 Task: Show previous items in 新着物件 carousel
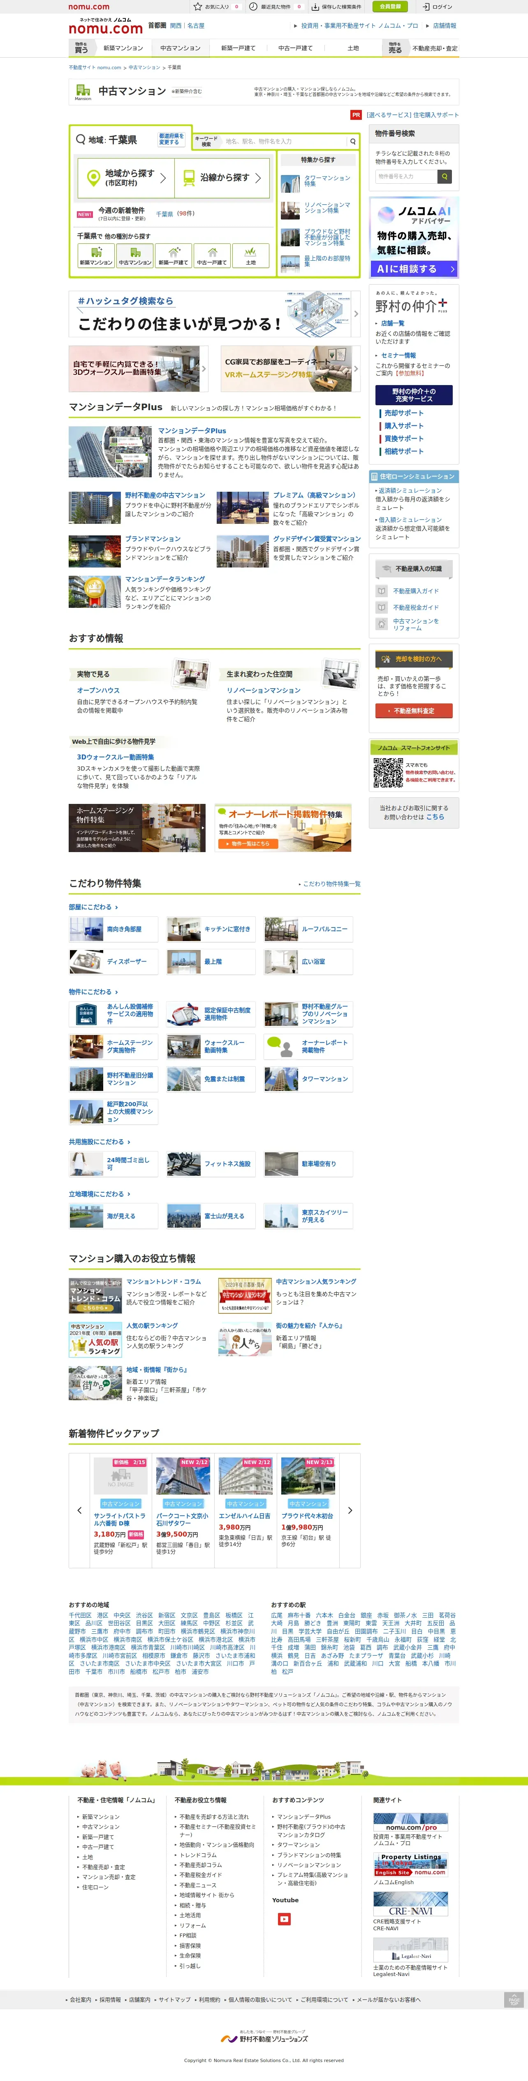coord(79,1510)
